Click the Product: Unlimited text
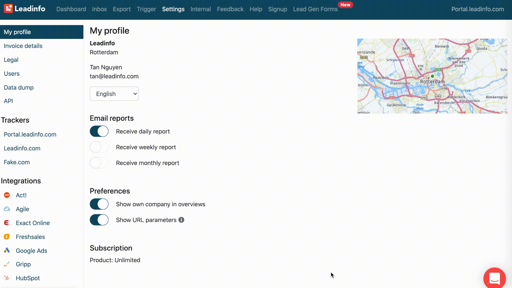 115,260
